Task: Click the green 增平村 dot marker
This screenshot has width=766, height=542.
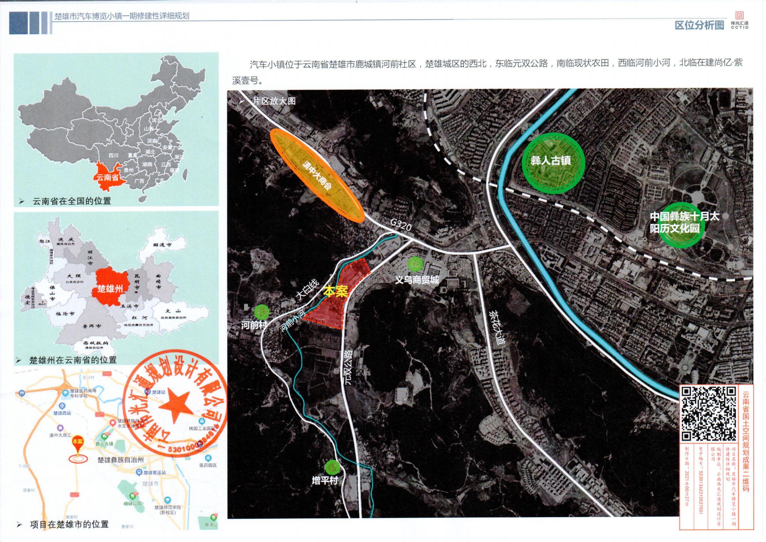Action: point(332,467)
